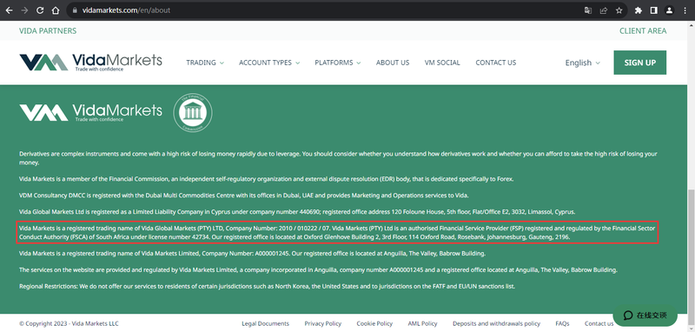The height and width of the screenshot is (332, 695).
Task: Expand the Platforms dropdown menu
Action: (337, 63)
